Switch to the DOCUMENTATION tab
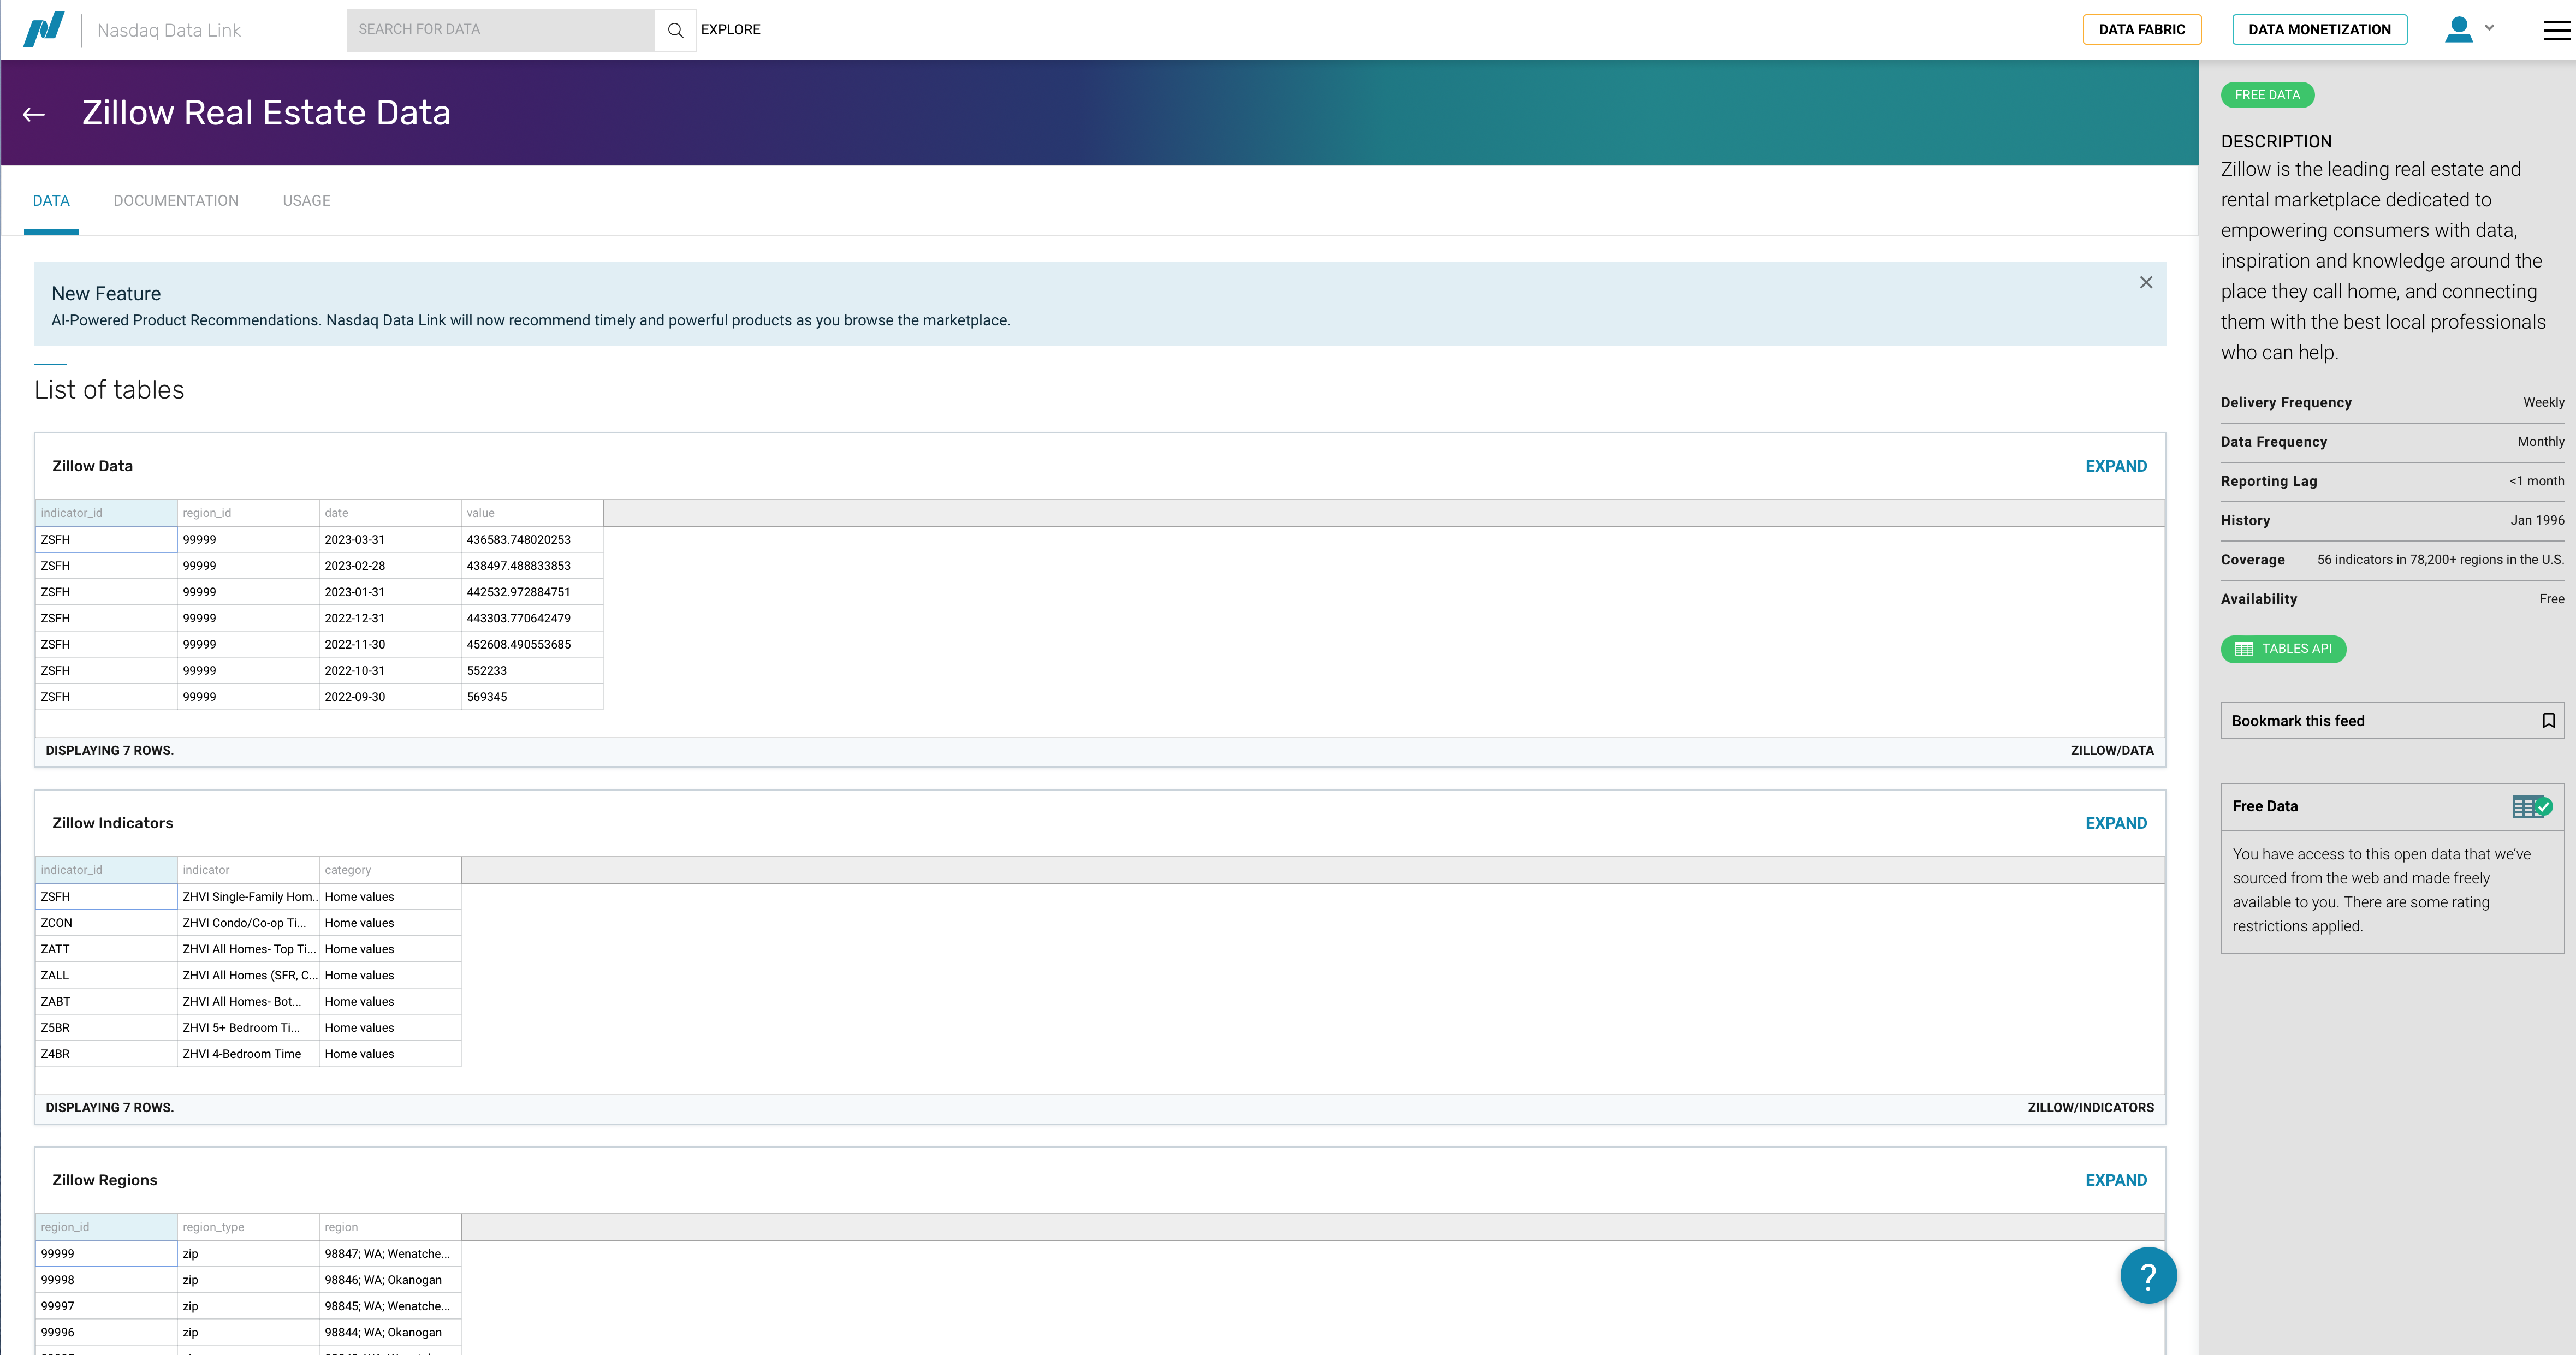The height and width of the screenshot is (1355, 2576). pyautogui.click(x=176, y=201)
